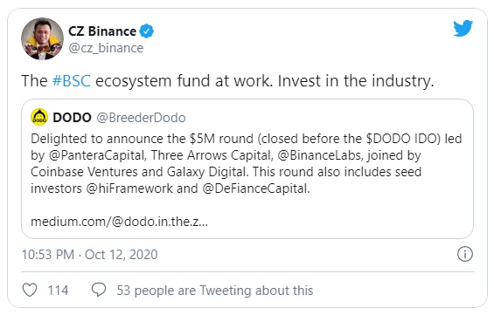
Task: Click the Twitter bird logo
Action: [463, 28]
